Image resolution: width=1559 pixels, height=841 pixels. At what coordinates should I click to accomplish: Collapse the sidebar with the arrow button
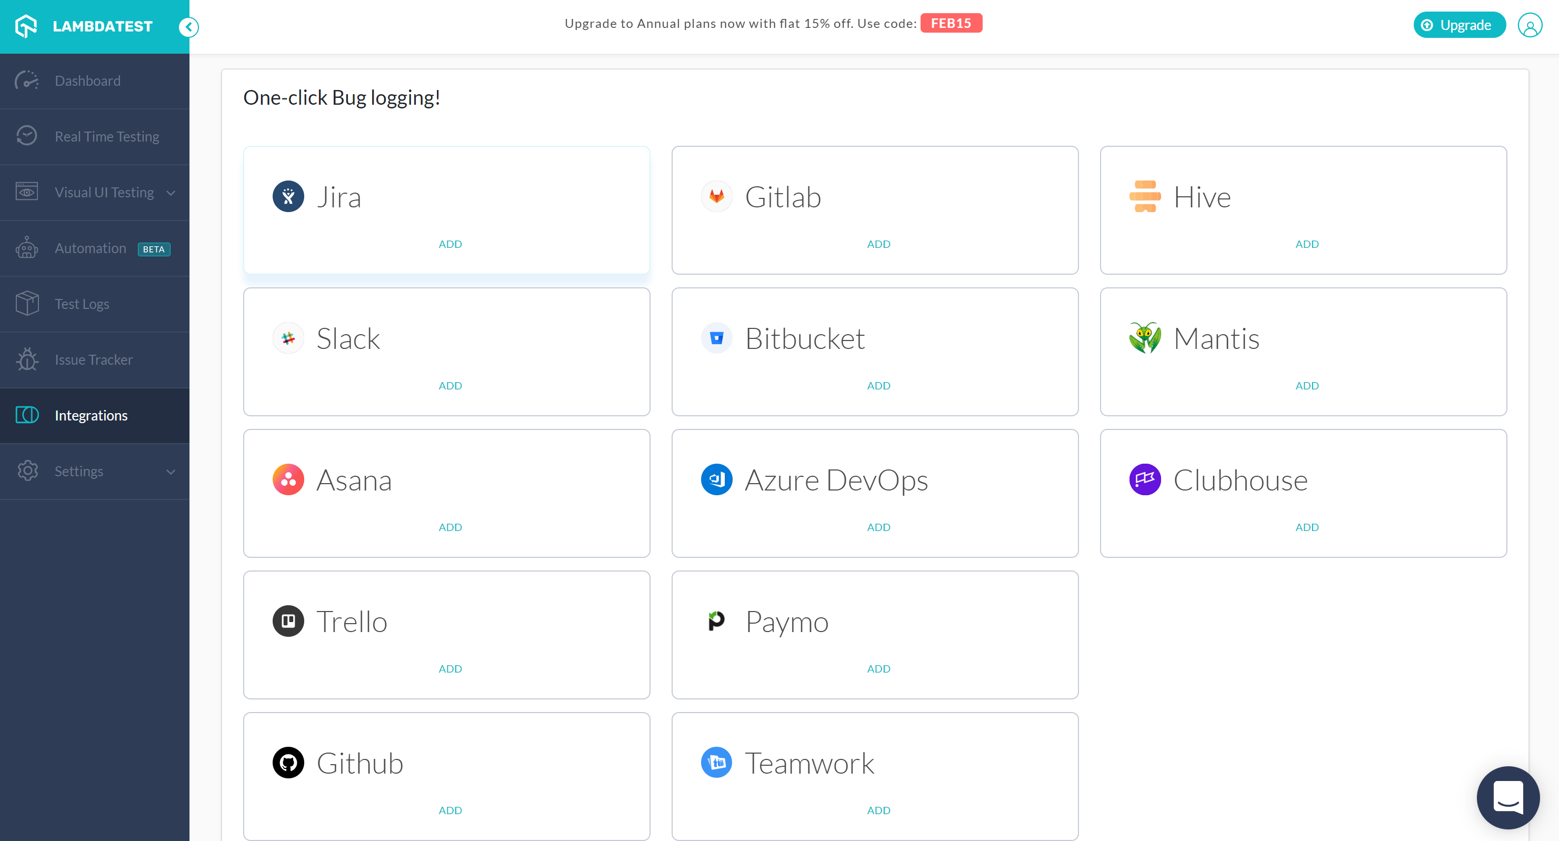pos(188,27)
